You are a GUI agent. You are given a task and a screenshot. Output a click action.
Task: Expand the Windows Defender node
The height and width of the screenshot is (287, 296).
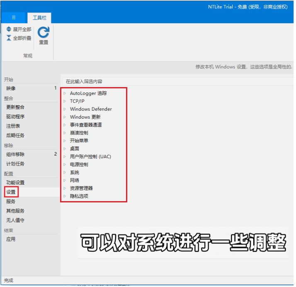point(65,109)
